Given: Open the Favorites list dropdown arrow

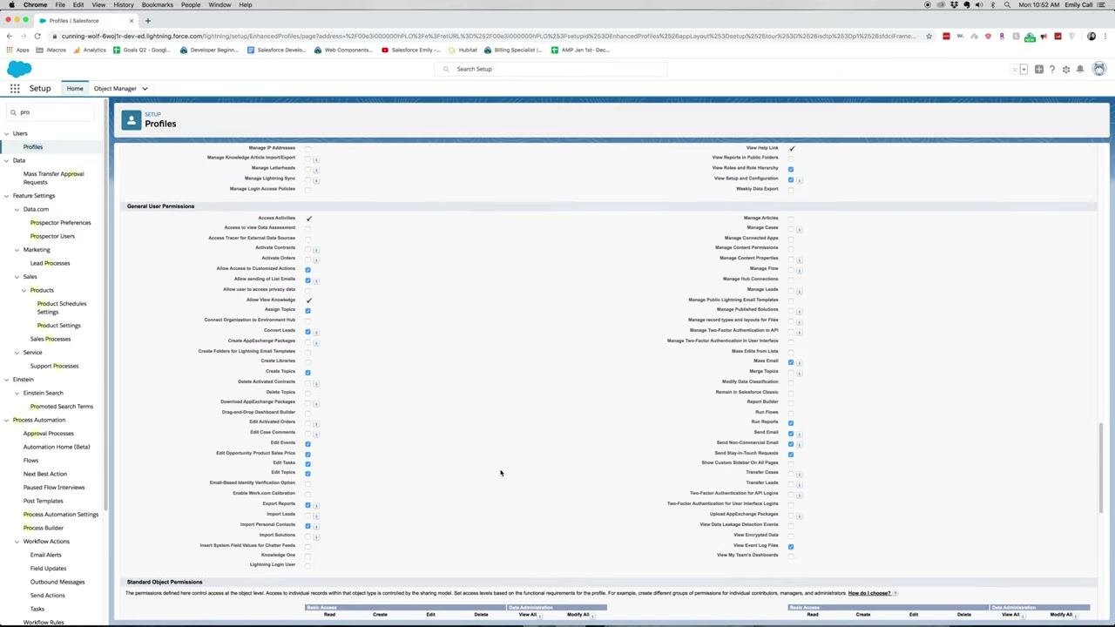Looking at the screenshot, I should tap(1024, 70).
